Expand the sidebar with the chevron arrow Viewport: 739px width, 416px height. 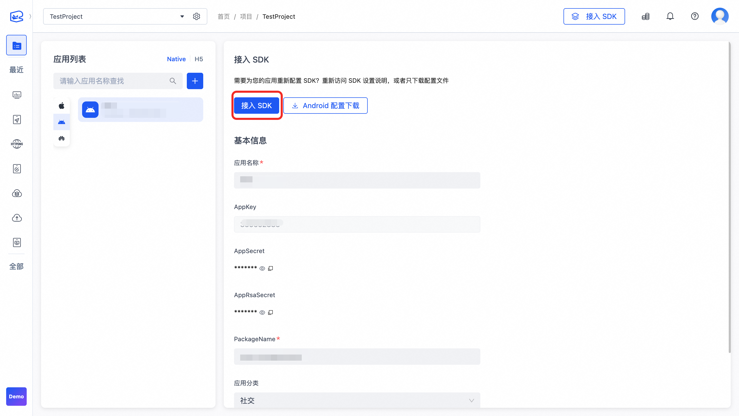click(30, 16)
